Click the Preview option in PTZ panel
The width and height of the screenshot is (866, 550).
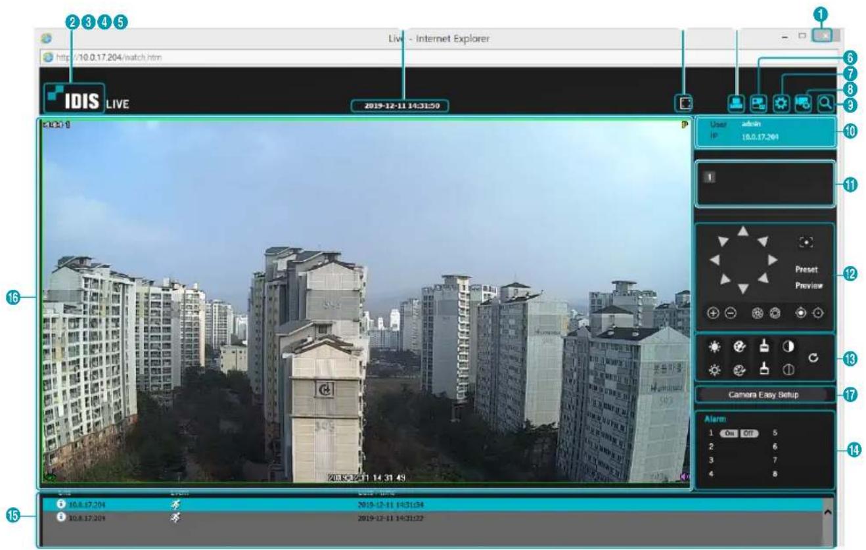(808, 286)
